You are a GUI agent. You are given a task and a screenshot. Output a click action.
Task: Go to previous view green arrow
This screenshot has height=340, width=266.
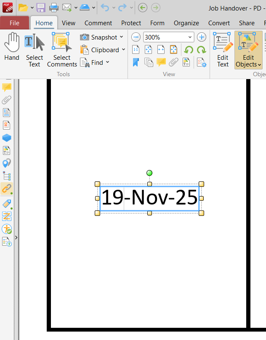coord(143,8)
